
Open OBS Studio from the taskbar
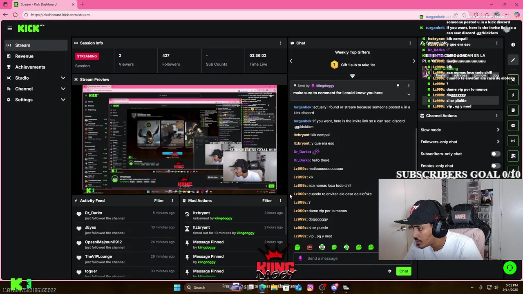tap(322, 287)
